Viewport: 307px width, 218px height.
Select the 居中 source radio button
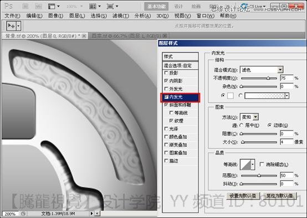pyautogui.click(x=242, y=125)
